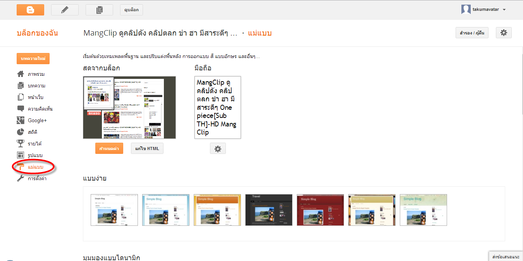Screen dimensions: 523x261
Task: Click the wrench settings icon
Action: point(21,178)
